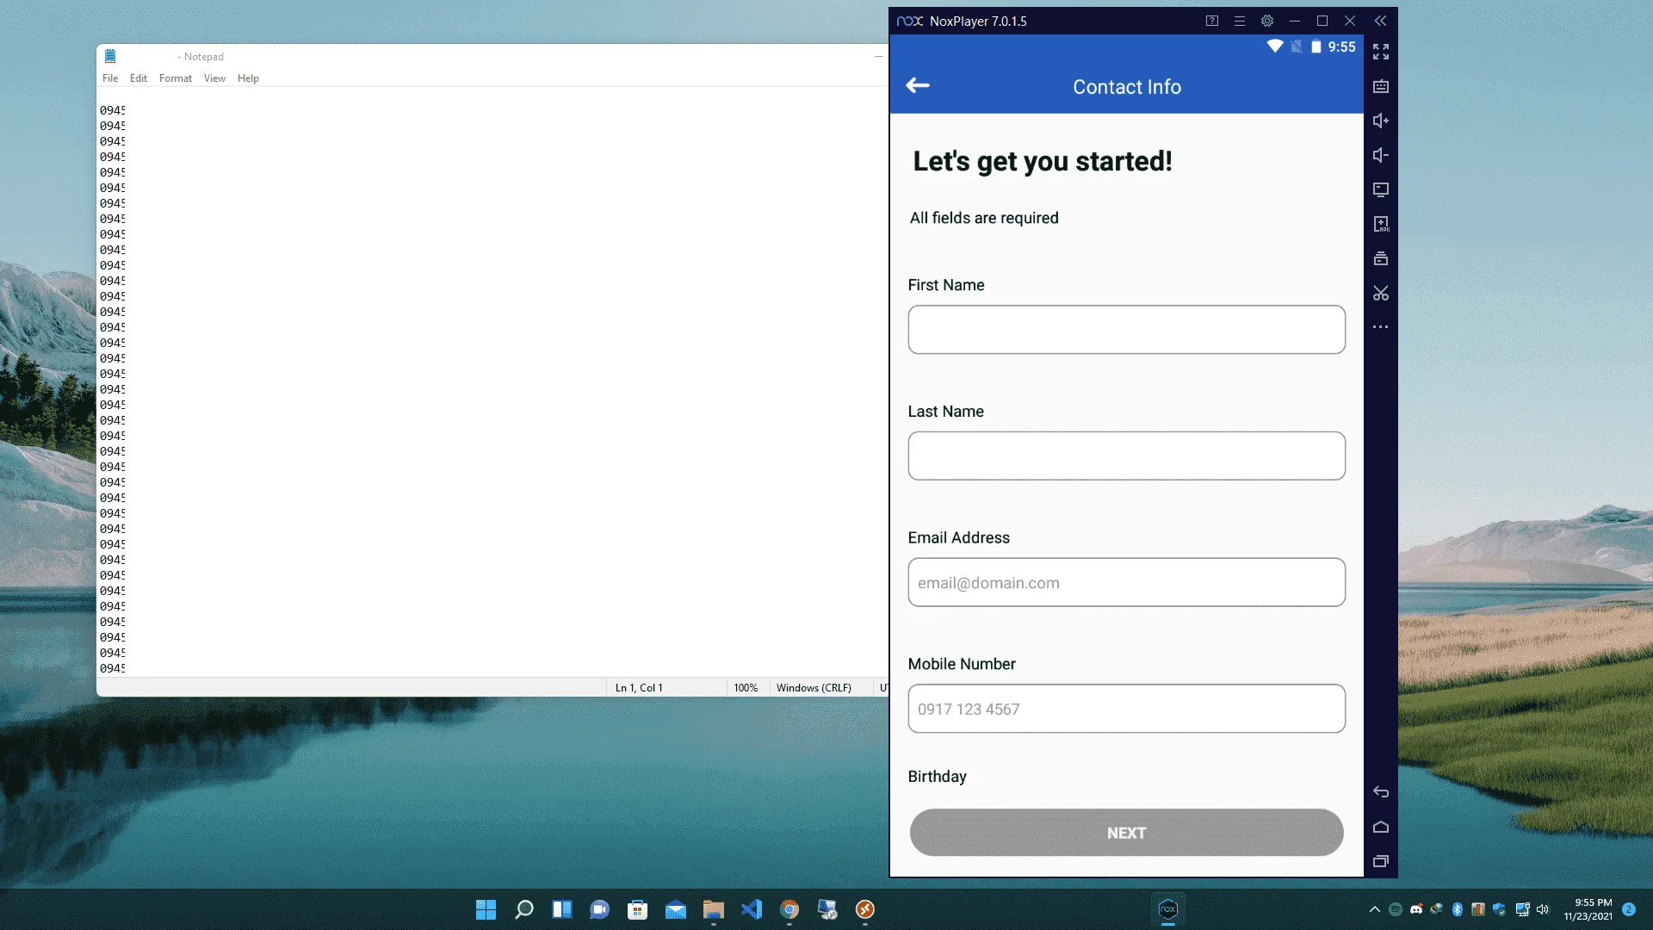
Task: Click the install APK icon
Action: pos(1381,224)
